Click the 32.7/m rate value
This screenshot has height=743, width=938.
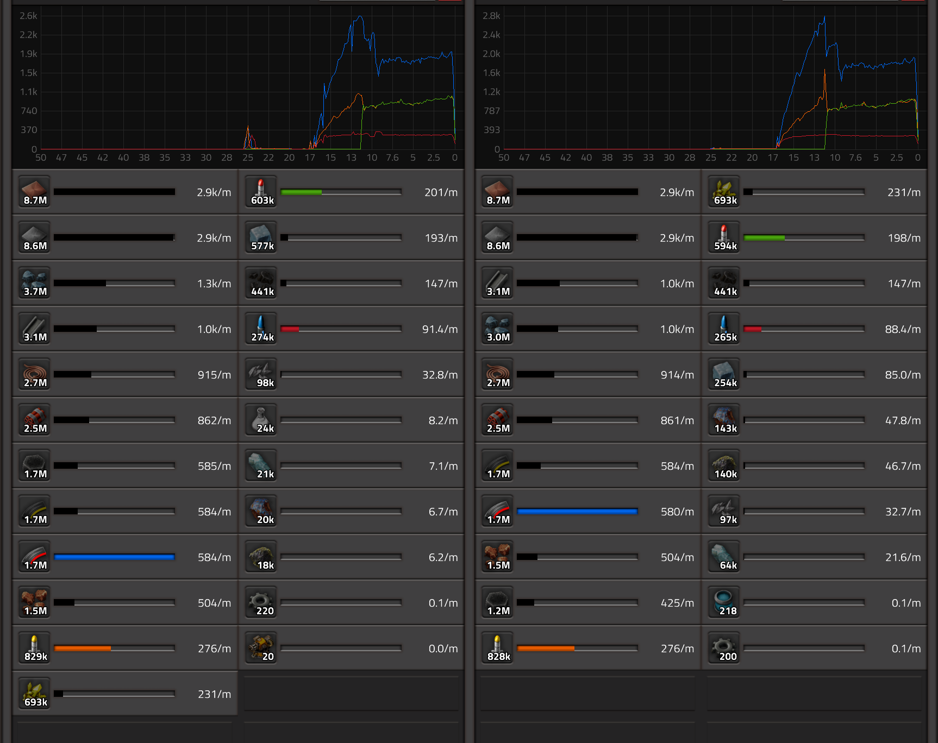coord(903,512)
